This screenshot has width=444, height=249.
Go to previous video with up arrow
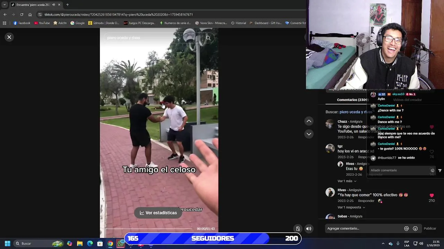click(x=309, y=121)
